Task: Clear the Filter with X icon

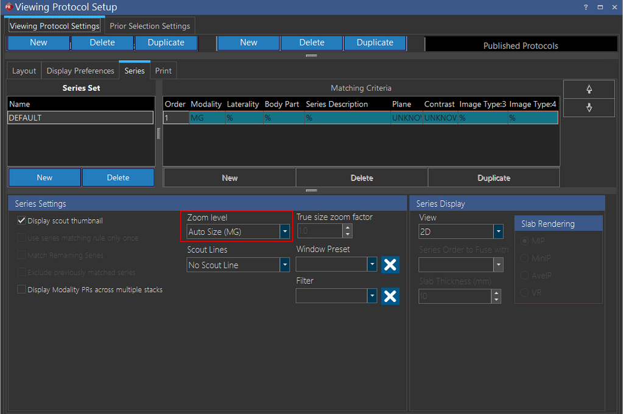Action: click(390, 296)
